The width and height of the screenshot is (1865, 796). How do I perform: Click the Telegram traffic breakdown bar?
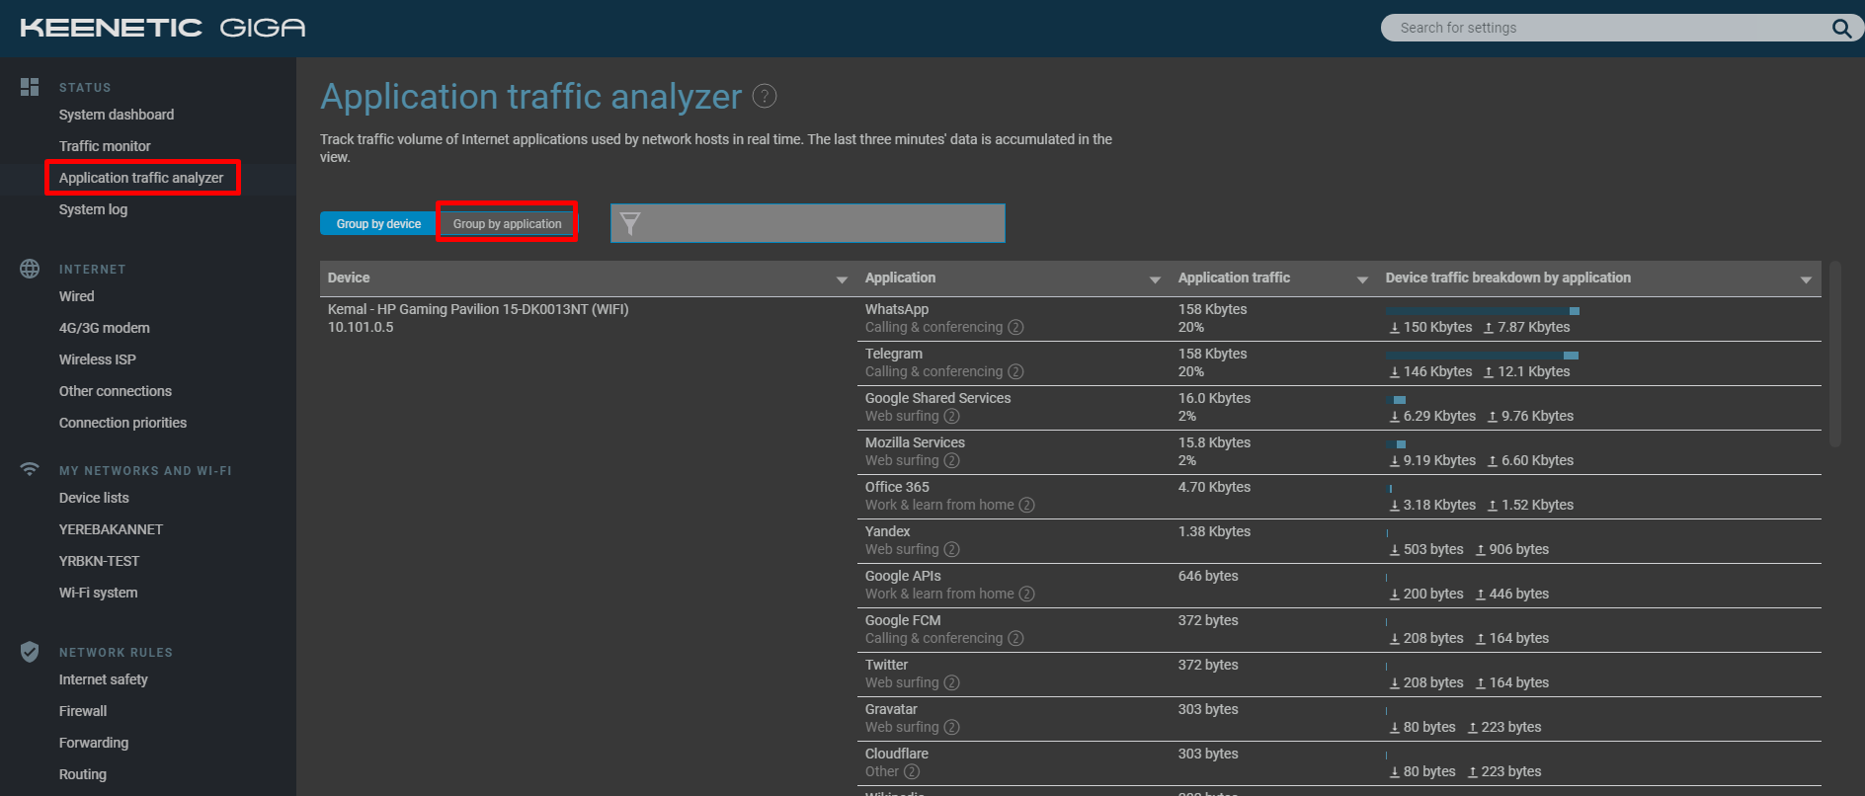point(1482,356)
